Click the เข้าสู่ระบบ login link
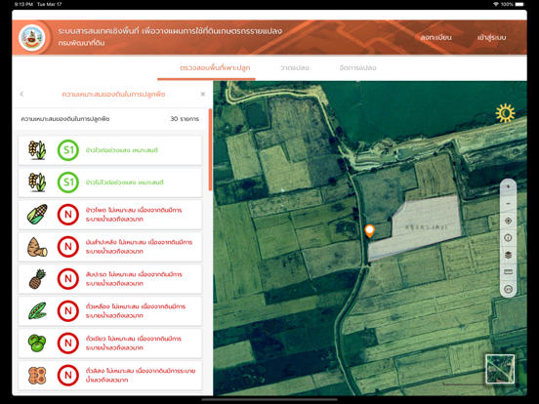This screenshot has height=404, width=539. click(x=491, y=37)
